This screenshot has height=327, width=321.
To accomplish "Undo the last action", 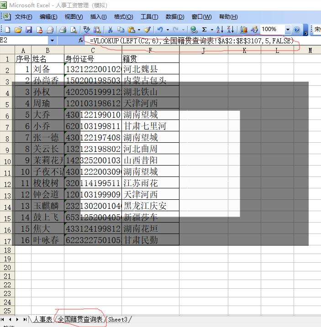I will coord(160,30).
